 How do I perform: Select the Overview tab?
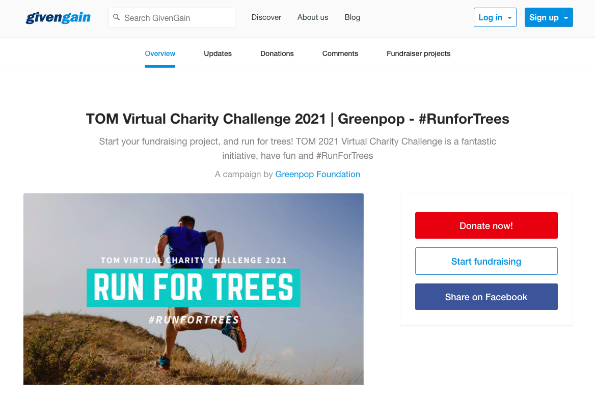point(160,54)
